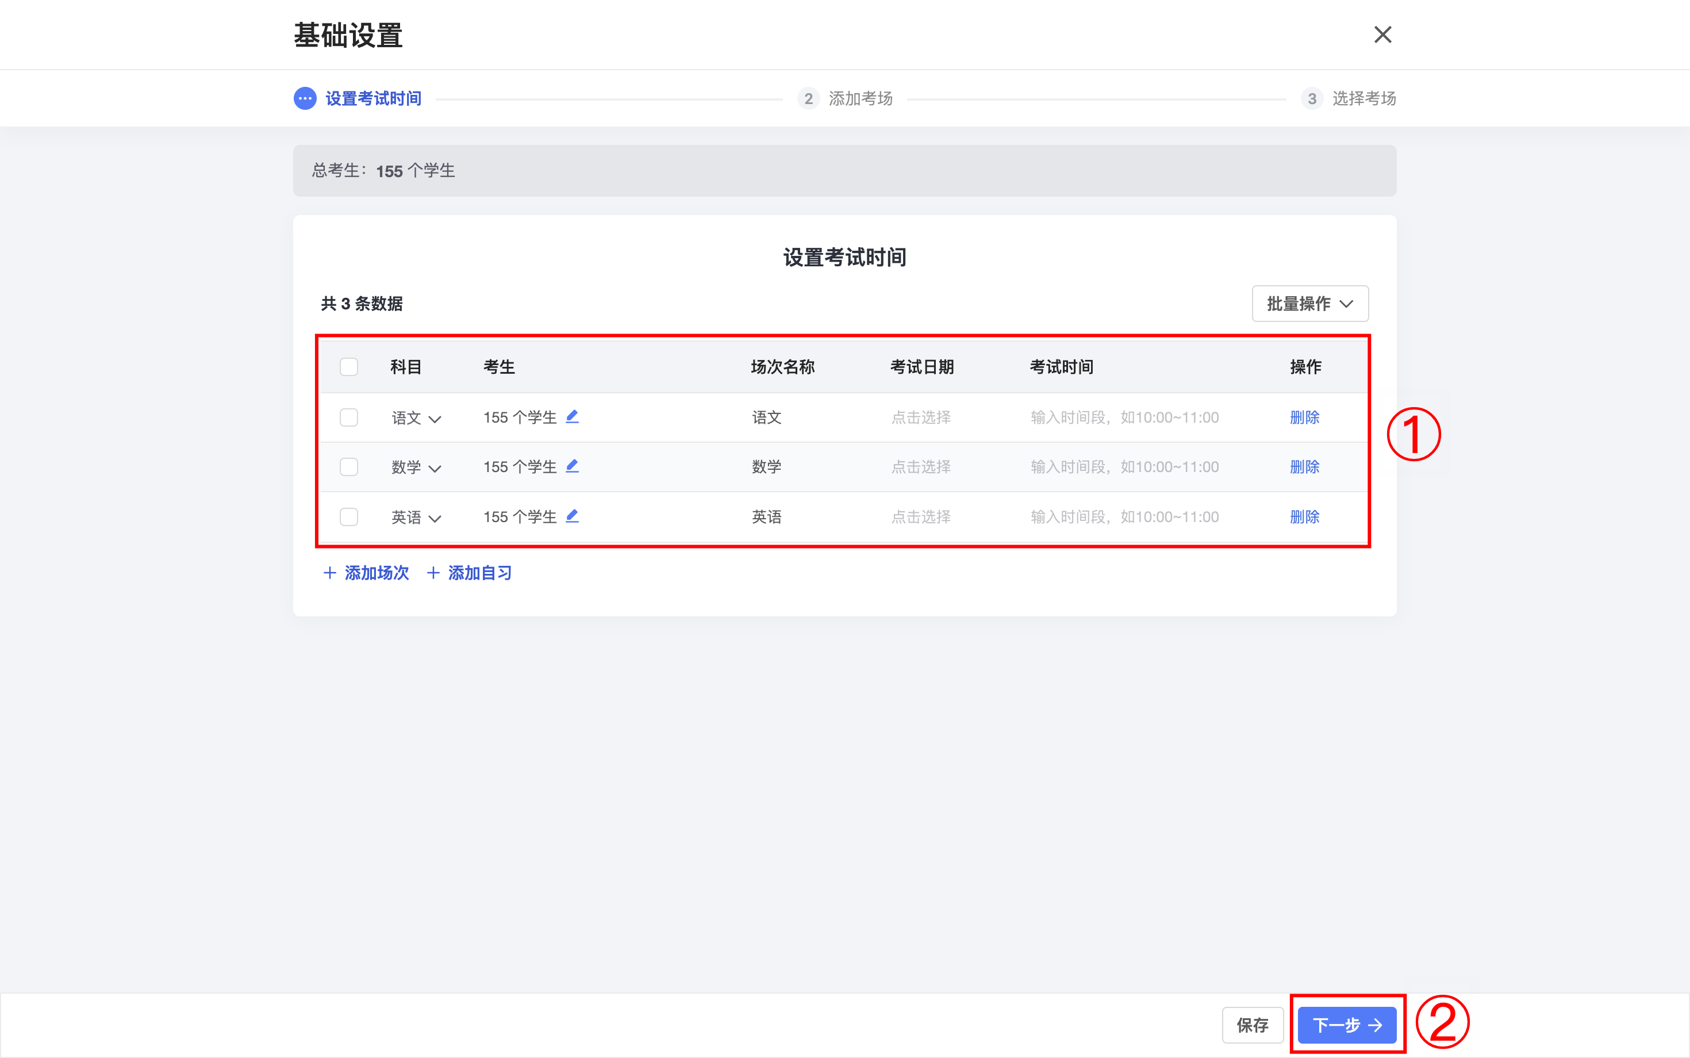The height and width of the screenshot is (1058, 1690).
Task: Click step 2 number circle
Action: [809, 99]
